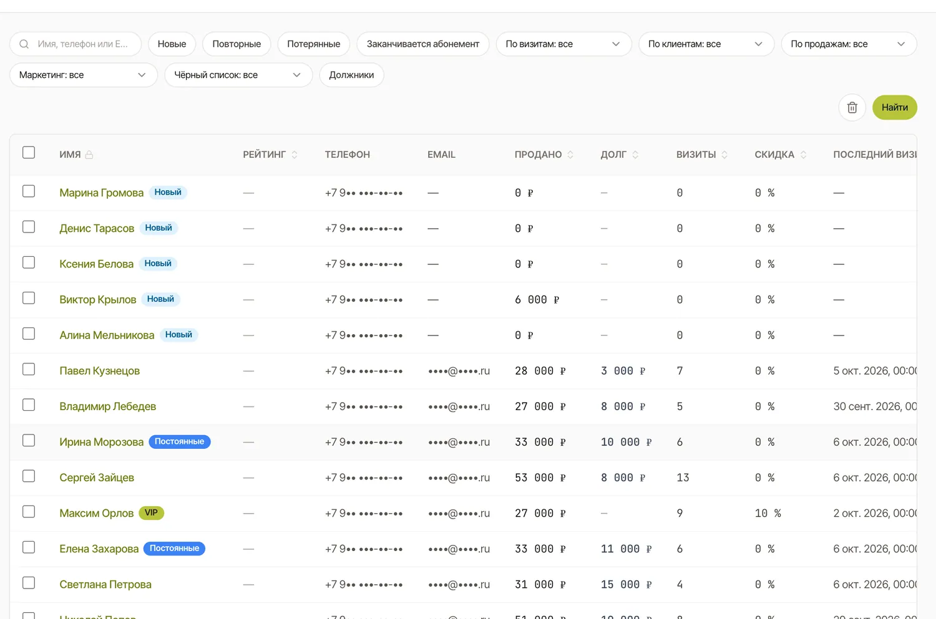The height and width of the screenshot is (619, 936).
Task: Check the box for Марина Громова
Action: 29,191
